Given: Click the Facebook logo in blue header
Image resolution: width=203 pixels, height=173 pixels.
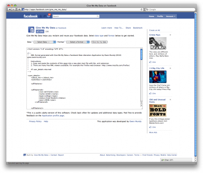Looking at the screenshot, I should point(31,16).
